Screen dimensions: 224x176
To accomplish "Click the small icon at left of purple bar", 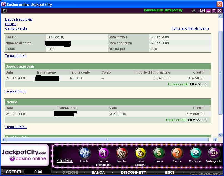I will [4, 11].
